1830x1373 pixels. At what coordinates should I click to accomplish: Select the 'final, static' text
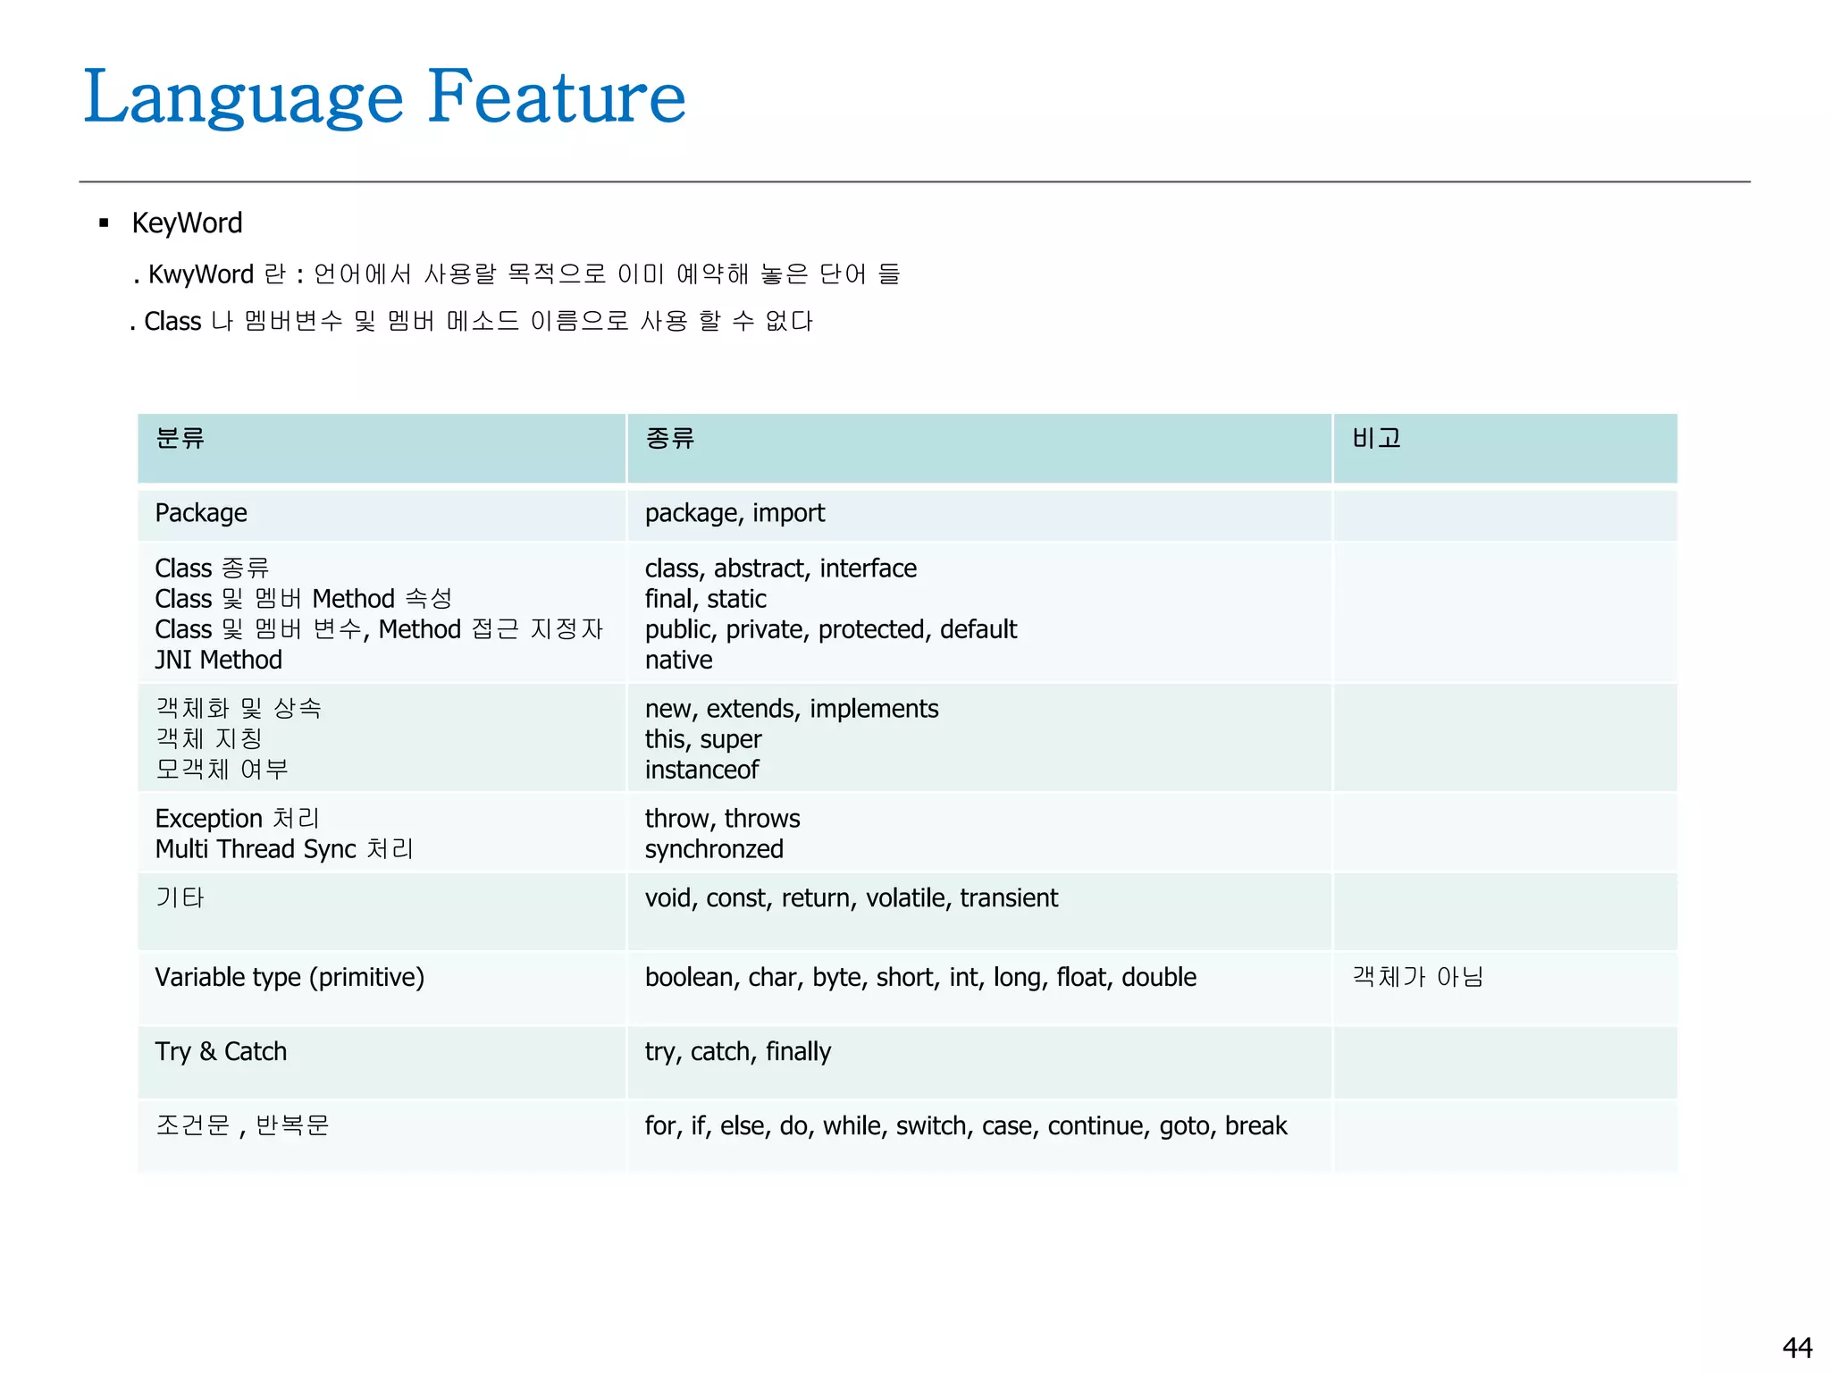coord(706,599)
